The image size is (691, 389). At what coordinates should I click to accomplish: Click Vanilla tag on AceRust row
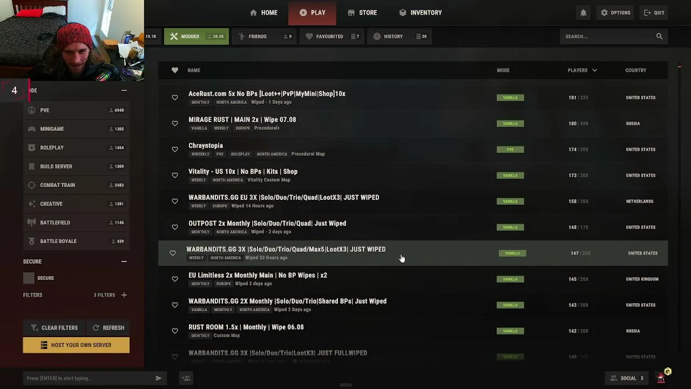click(510, 98)
